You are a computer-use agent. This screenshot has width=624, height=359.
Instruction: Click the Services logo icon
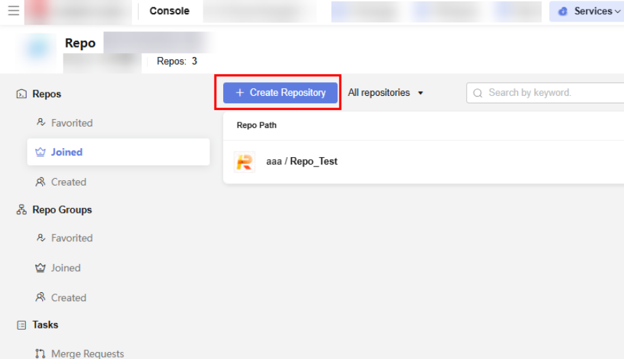[563, 12]
